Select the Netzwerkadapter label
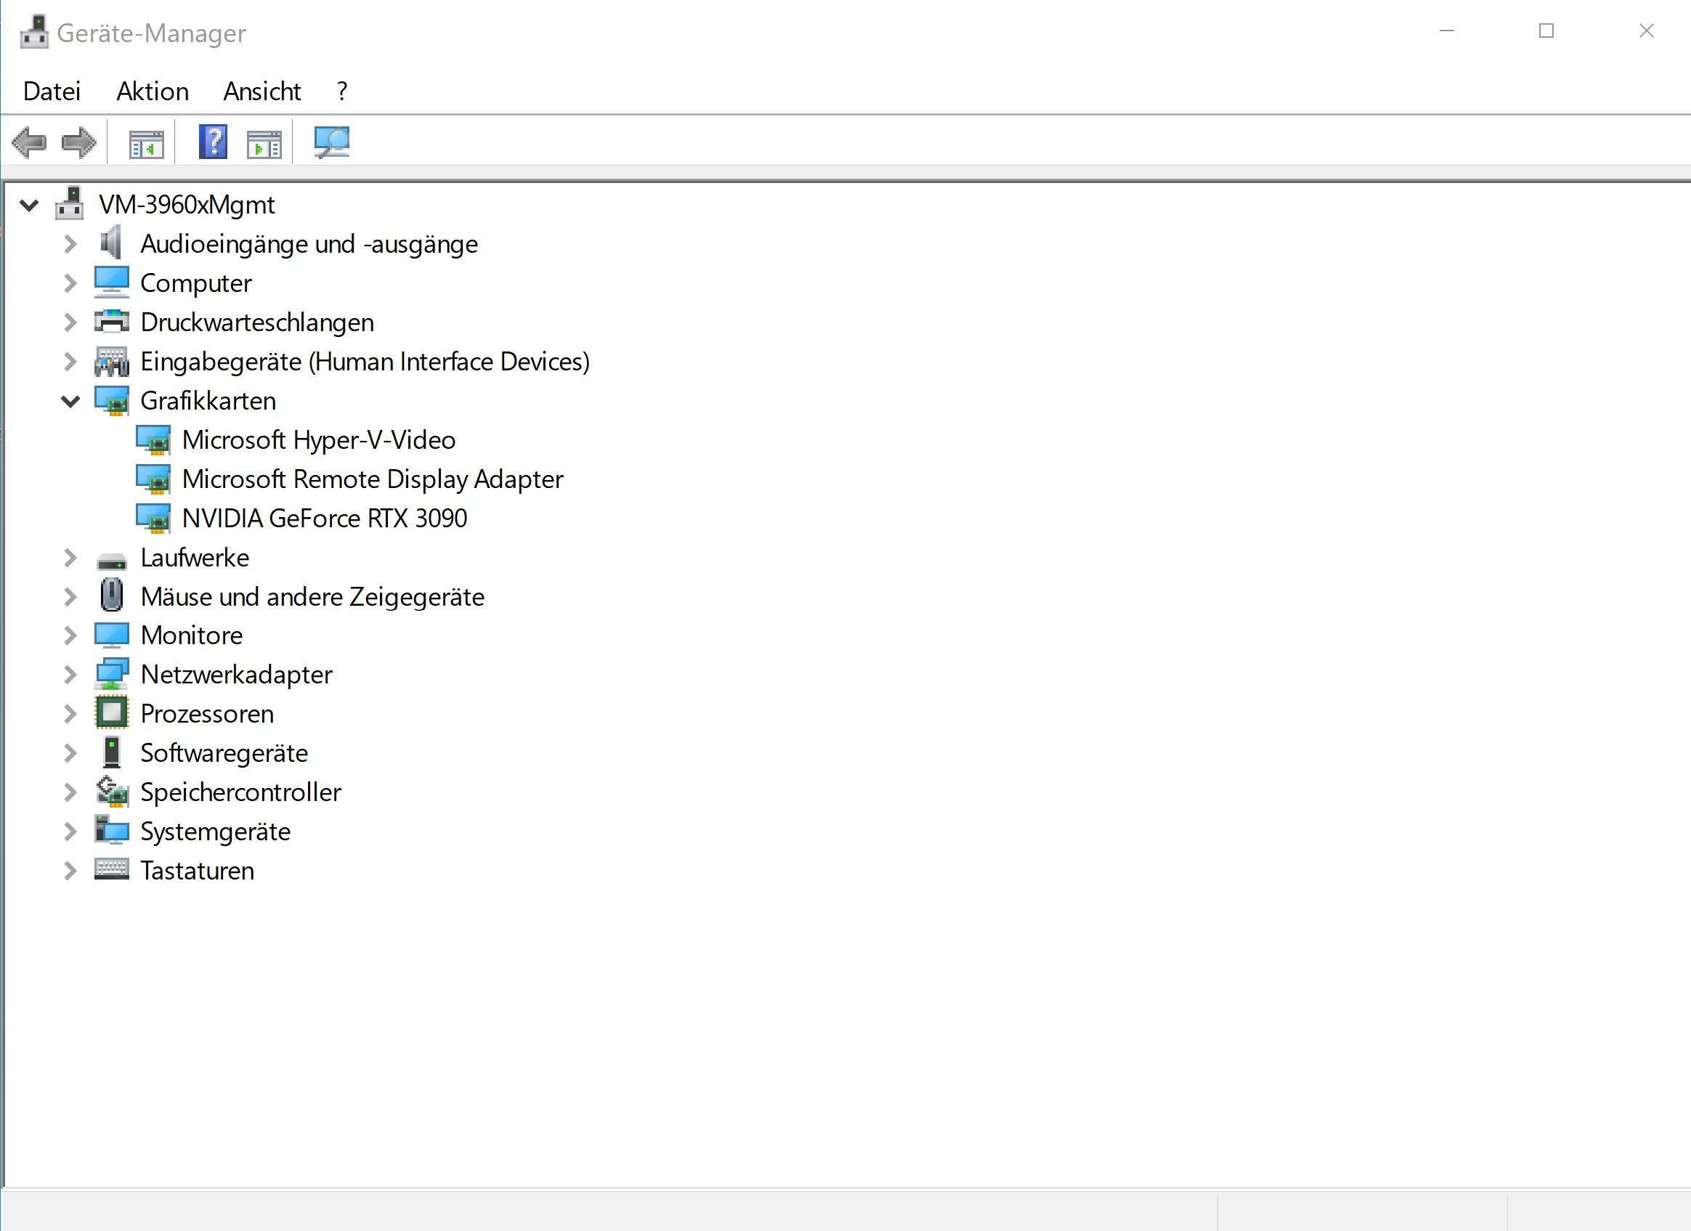Screen dimensions: 1691x1231 (x=236, y=675)
